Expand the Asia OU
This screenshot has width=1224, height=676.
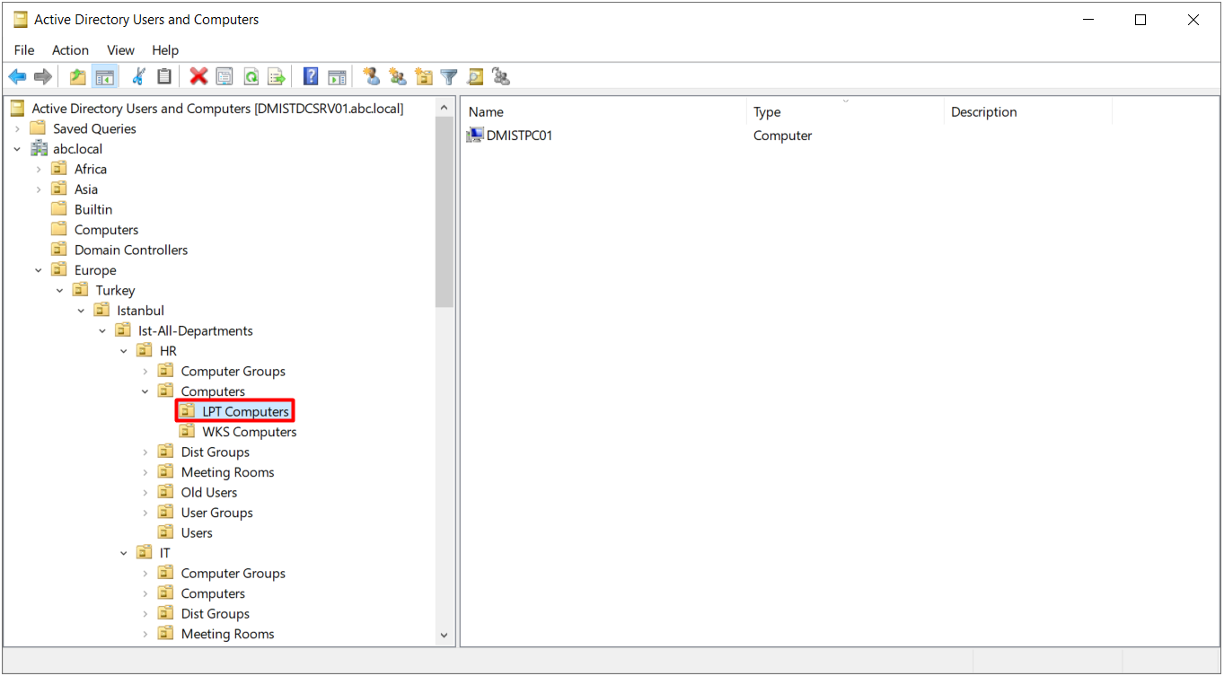39,189
